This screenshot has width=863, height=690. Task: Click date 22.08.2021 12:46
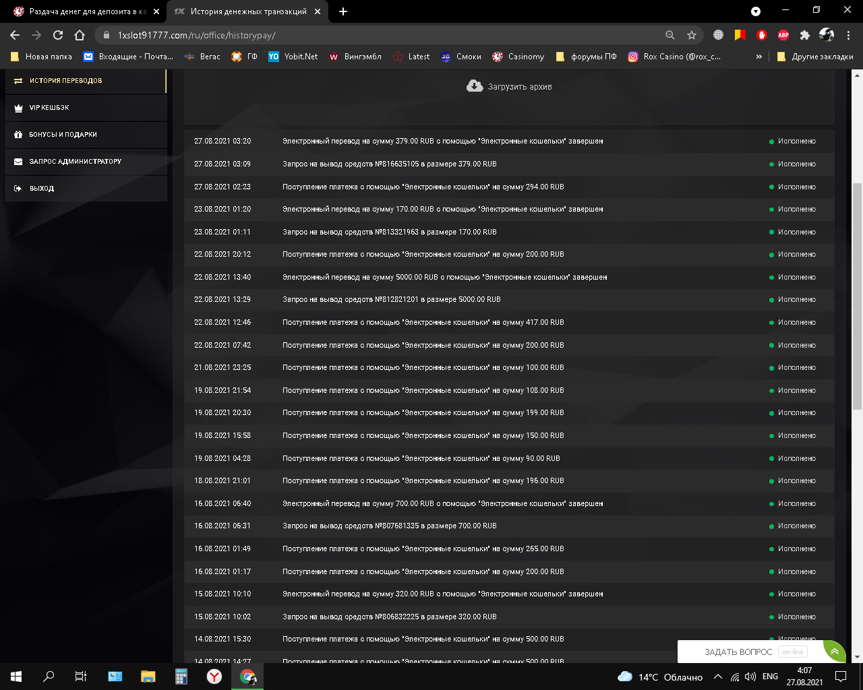point(222,322)
